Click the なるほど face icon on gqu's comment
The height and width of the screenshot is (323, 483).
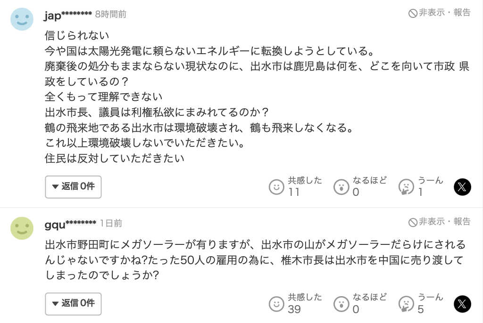coord(341,304)
